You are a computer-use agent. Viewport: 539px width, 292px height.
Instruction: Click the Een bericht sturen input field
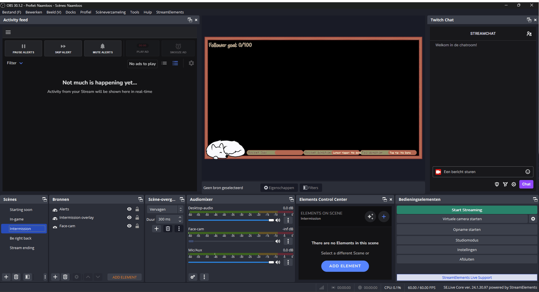483,172
